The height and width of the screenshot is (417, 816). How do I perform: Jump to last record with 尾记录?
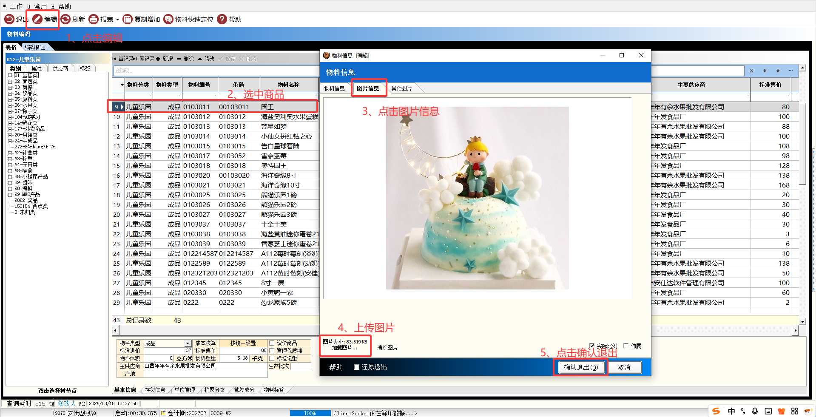(x=144, y=59)
